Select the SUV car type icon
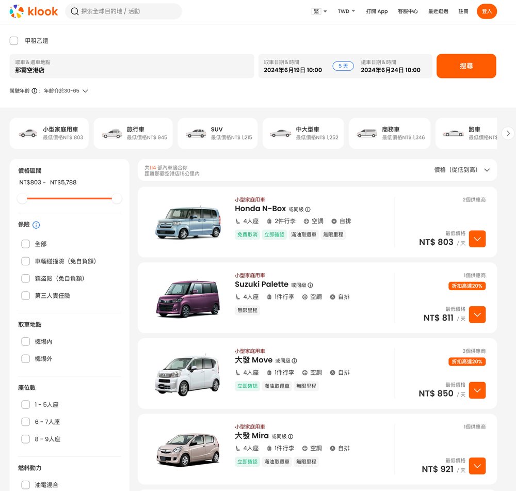The width and height of the screenshot is (516, 491). tap(196, 133)
